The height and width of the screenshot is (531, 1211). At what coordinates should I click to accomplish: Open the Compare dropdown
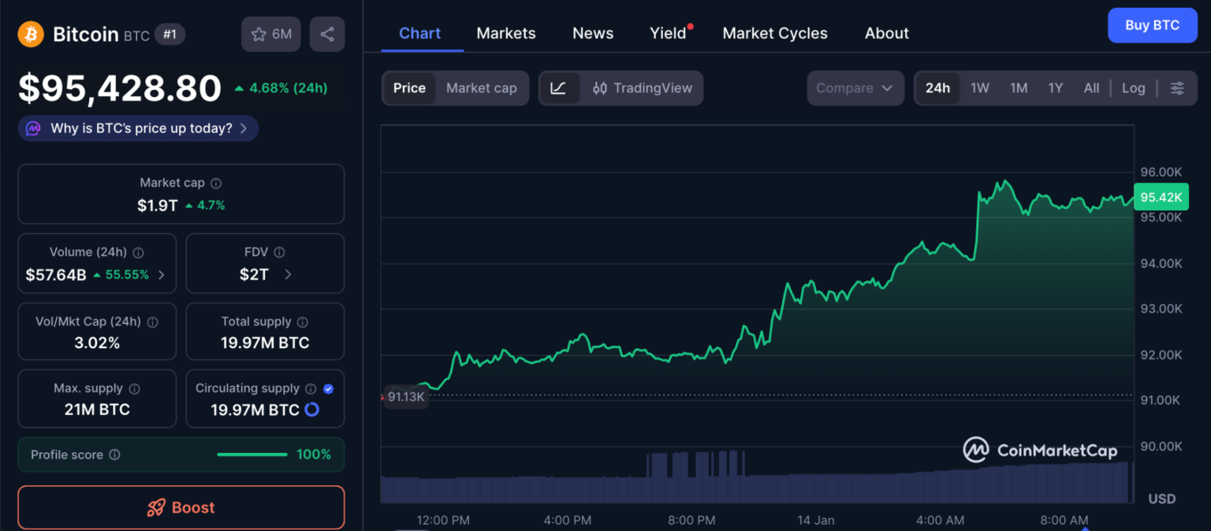pos(855,88)
